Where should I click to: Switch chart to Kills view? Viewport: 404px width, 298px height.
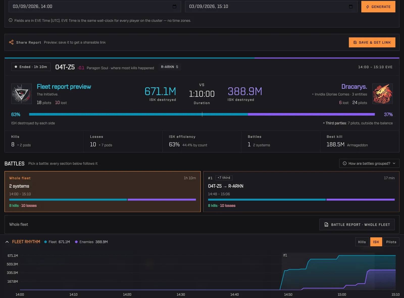[362, 242]
